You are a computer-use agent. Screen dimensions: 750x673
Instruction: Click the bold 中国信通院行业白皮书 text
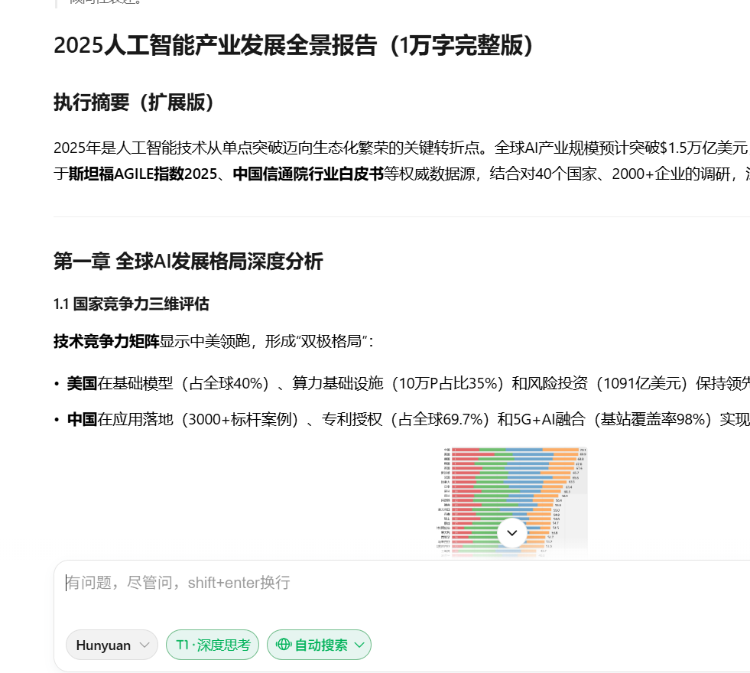click(x=308, y=174)
